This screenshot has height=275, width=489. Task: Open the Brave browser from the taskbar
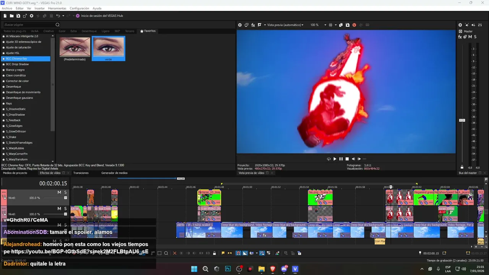273,269
